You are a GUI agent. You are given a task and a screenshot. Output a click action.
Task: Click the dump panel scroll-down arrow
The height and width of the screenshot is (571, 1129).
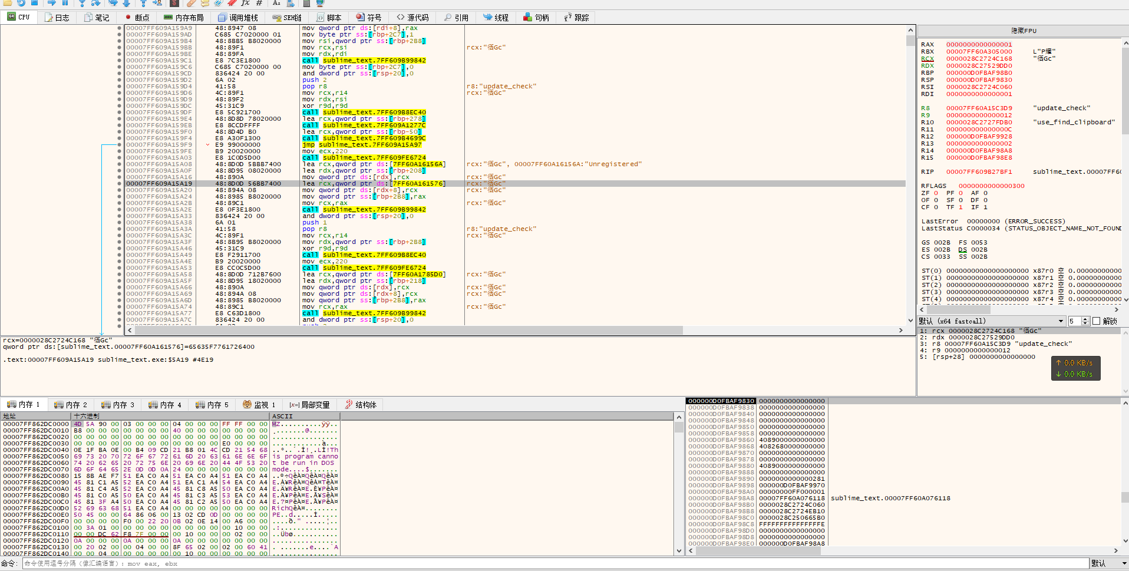tap(679, 551)
